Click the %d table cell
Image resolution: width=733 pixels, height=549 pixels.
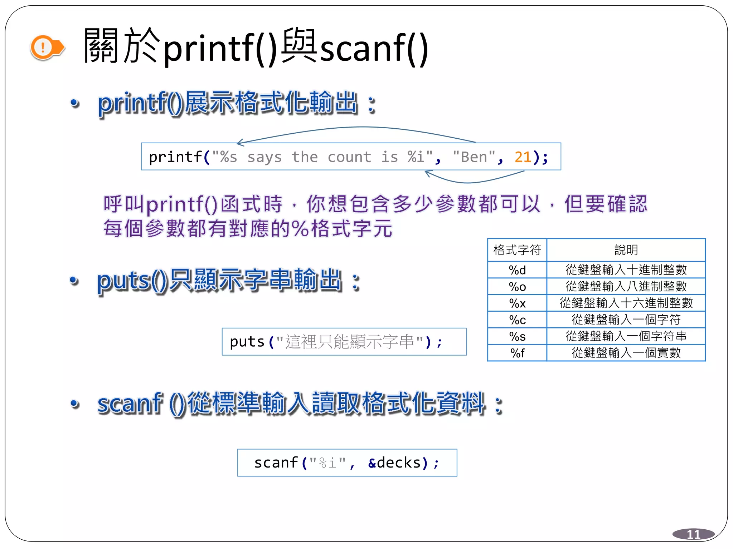pos(517,270)
